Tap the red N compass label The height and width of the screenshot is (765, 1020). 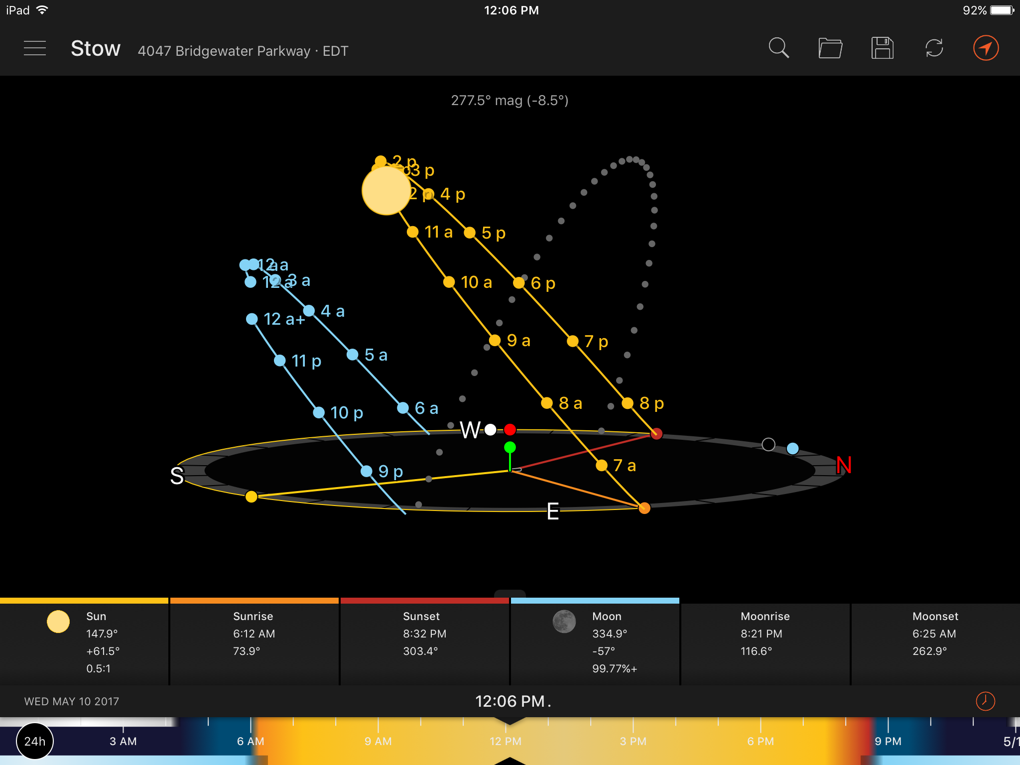point(844,466)
